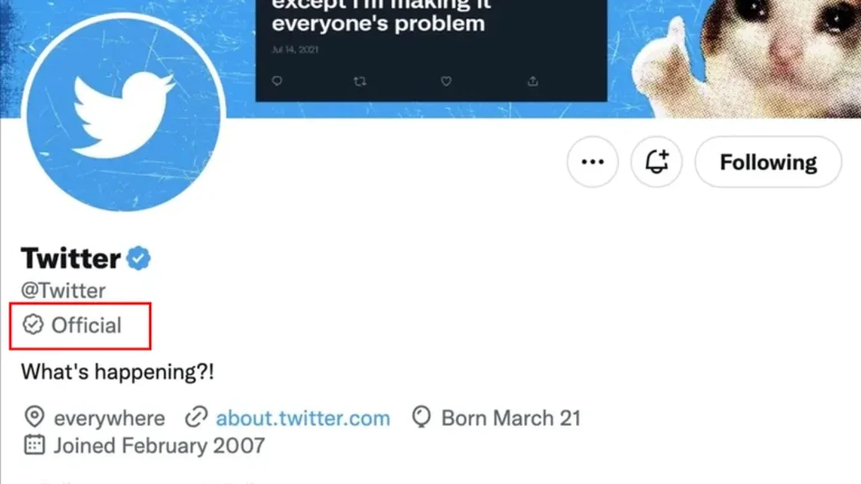Click the Twitter bird profile picture

(x=124, y=114)
